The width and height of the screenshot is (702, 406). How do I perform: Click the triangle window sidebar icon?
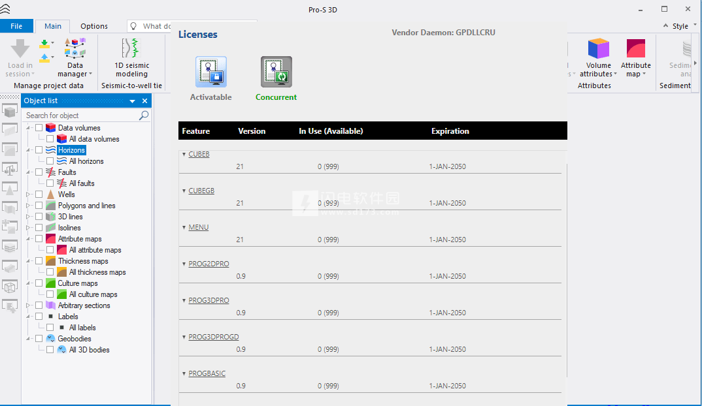coord(10,189)
